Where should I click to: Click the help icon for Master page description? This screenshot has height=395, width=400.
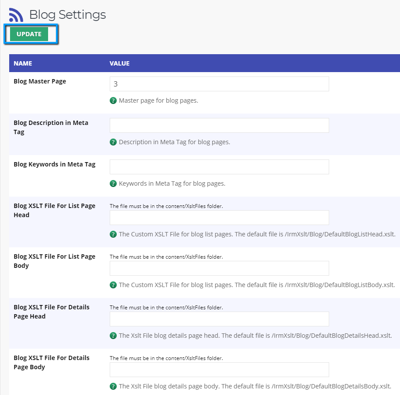pos(113,100)
